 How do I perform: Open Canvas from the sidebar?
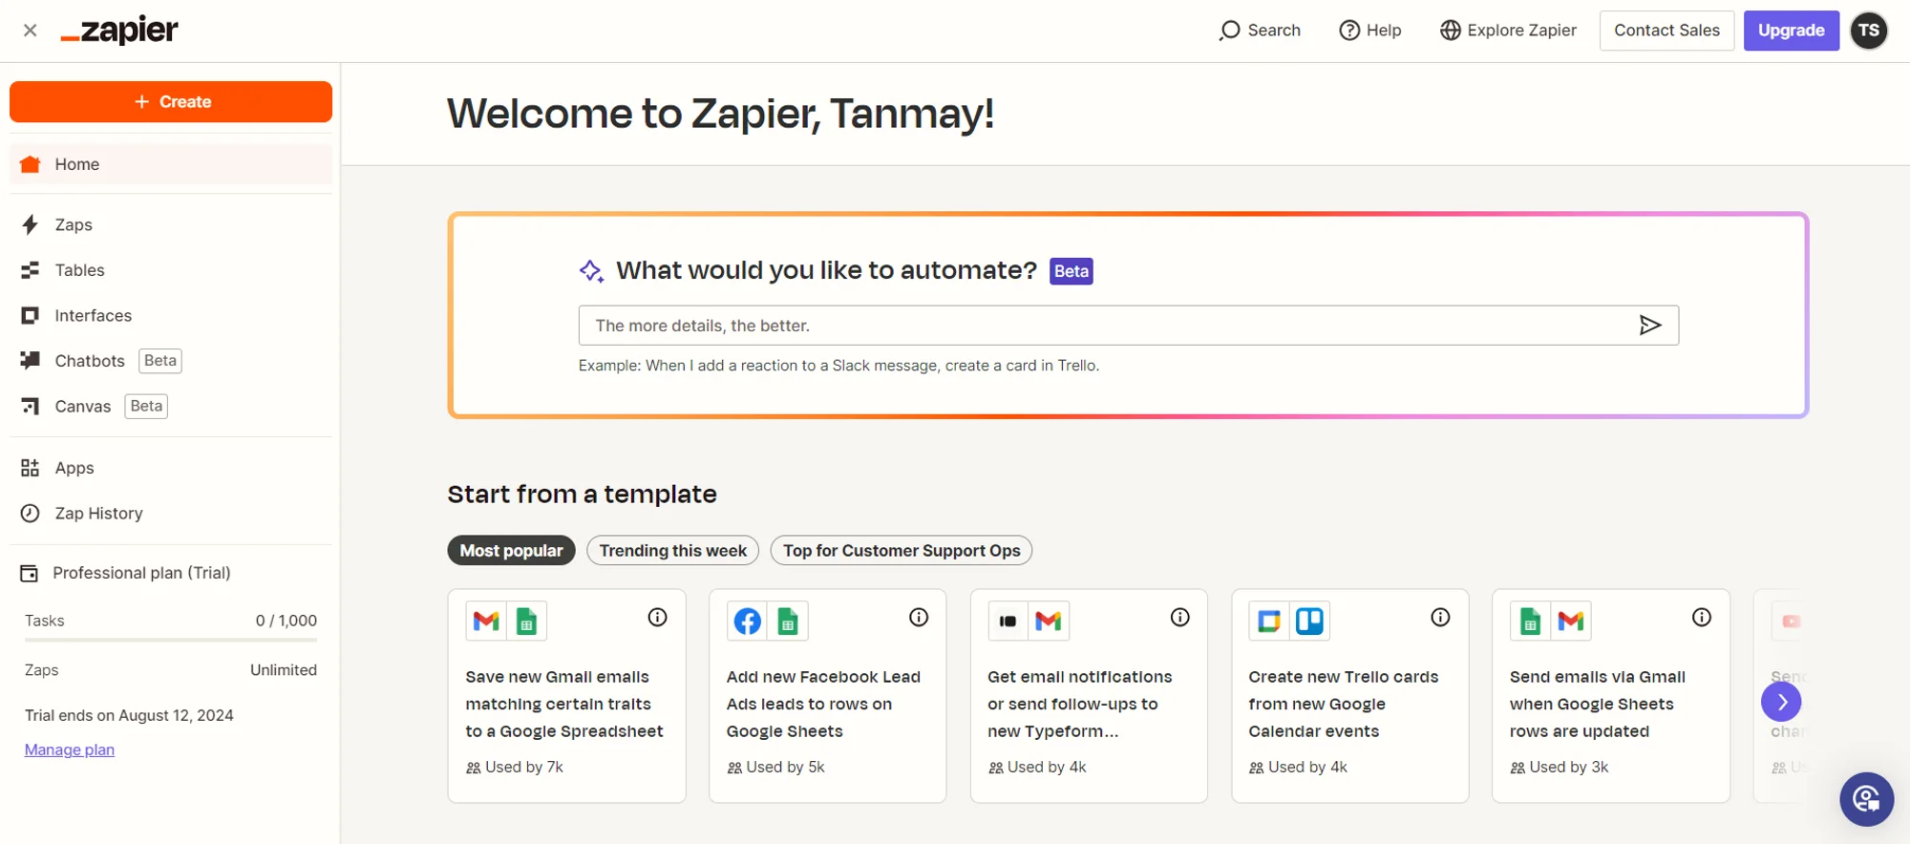point(171,407)
